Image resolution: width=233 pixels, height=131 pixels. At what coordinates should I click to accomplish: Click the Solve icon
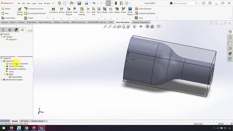(99, 10)
